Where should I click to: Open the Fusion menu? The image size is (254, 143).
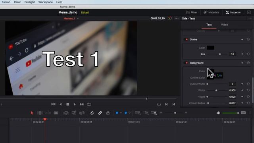[6, 2]
